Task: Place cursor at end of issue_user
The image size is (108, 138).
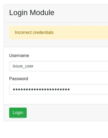Action: pyautogui.click(x=34, y=66)
